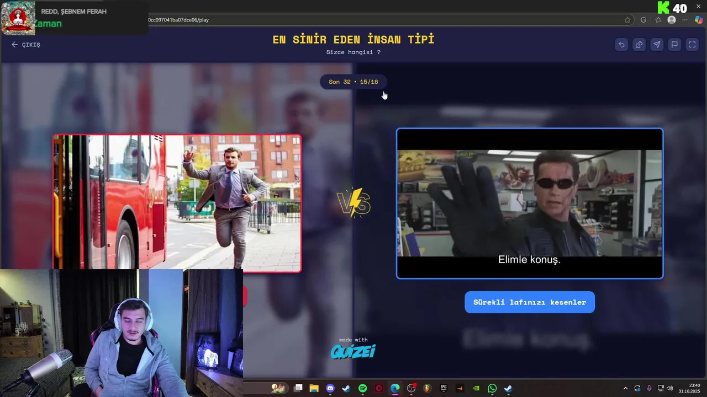Image resolution: width=707 pixels, height=397 pixels.
Task: Open the clock showing 23:40
Action: [689, 388]
